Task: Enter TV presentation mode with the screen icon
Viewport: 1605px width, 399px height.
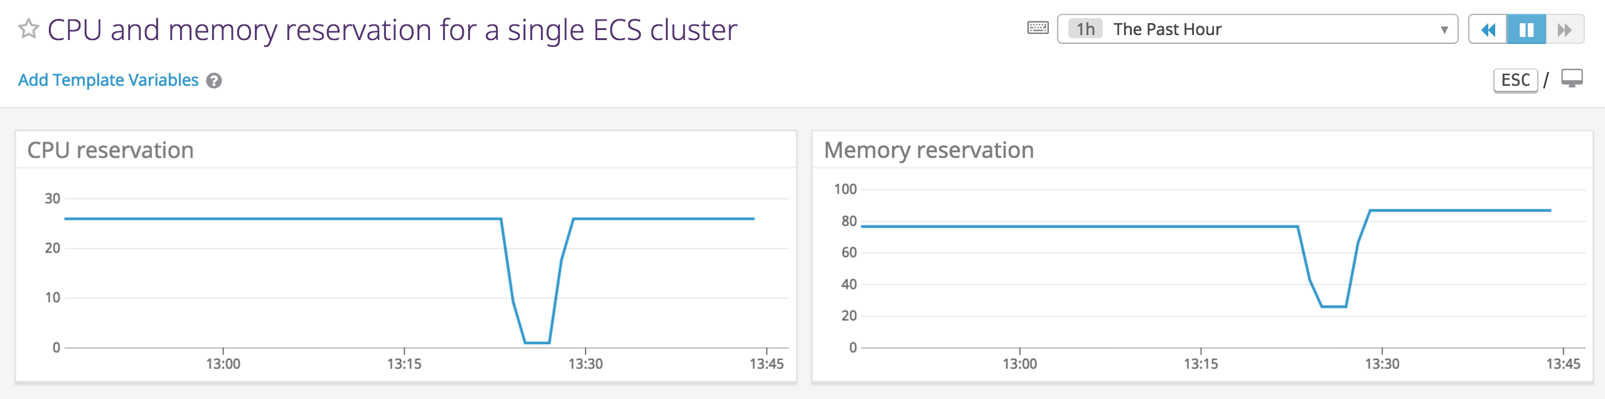Action: 1573,79
